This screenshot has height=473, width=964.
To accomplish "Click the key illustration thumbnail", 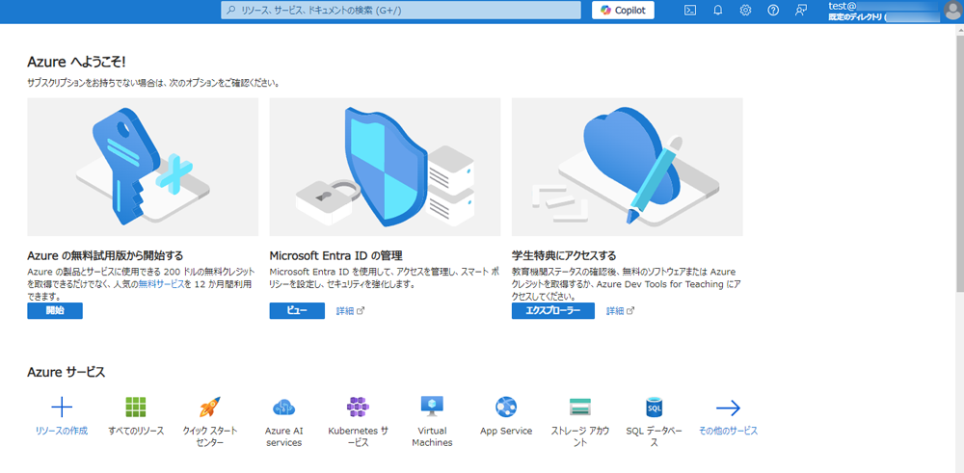I will tap(143, 167).
